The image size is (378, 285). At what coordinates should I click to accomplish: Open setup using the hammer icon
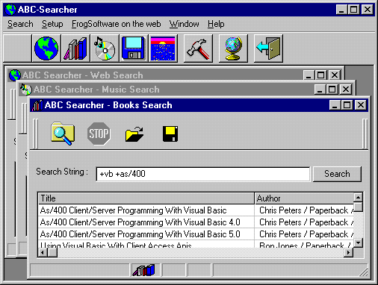pos(198,48)
